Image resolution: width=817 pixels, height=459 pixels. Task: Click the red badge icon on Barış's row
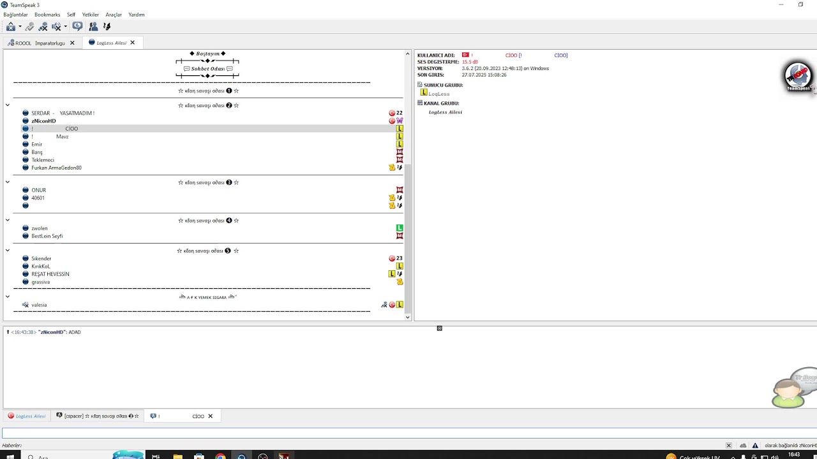[x=400, y=152]
